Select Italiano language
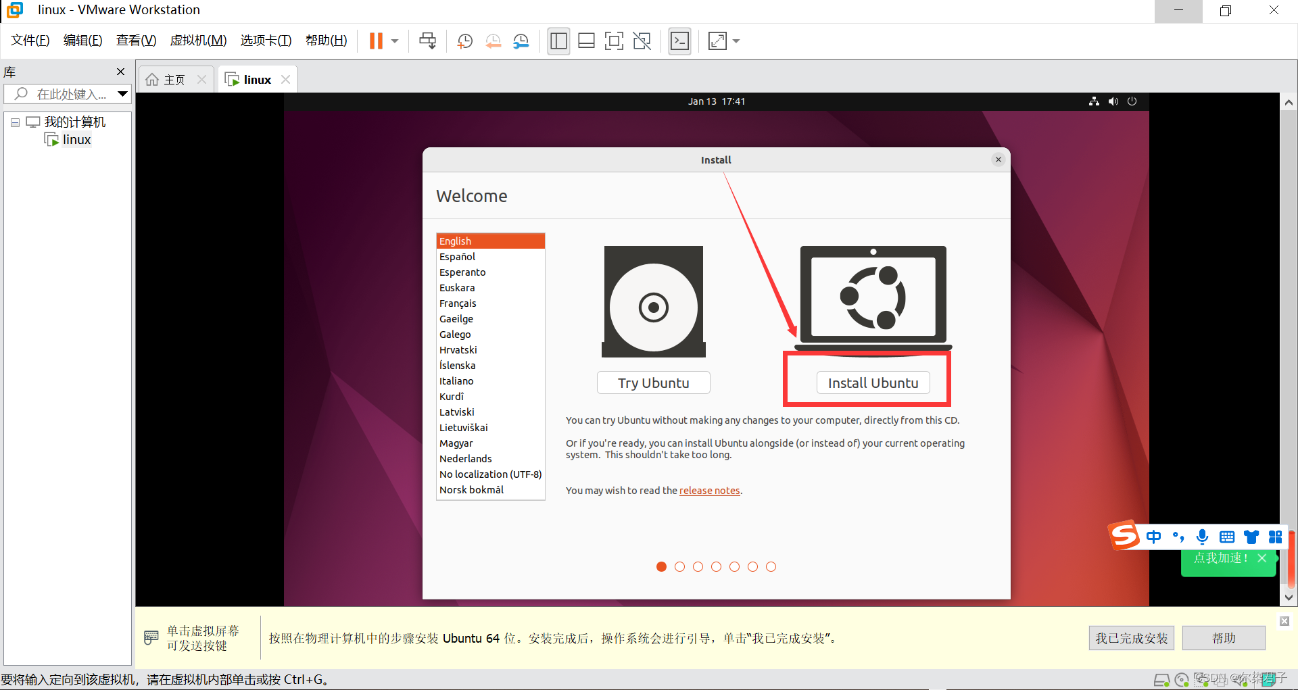This screenshot has height=690, width=1298. [x=491, y=381]
